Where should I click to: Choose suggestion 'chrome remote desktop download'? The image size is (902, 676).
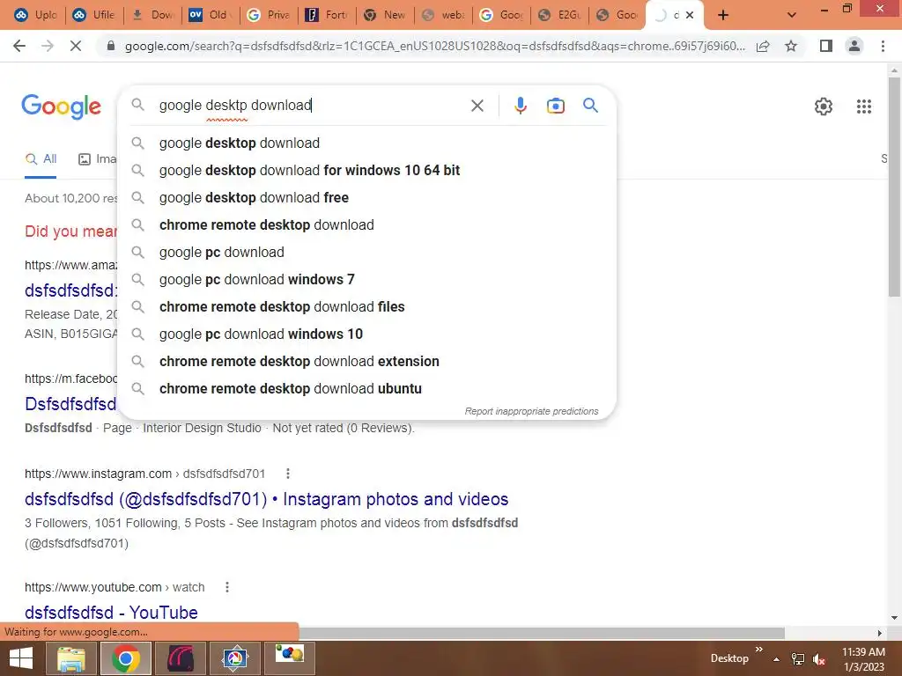click(367, 224)
